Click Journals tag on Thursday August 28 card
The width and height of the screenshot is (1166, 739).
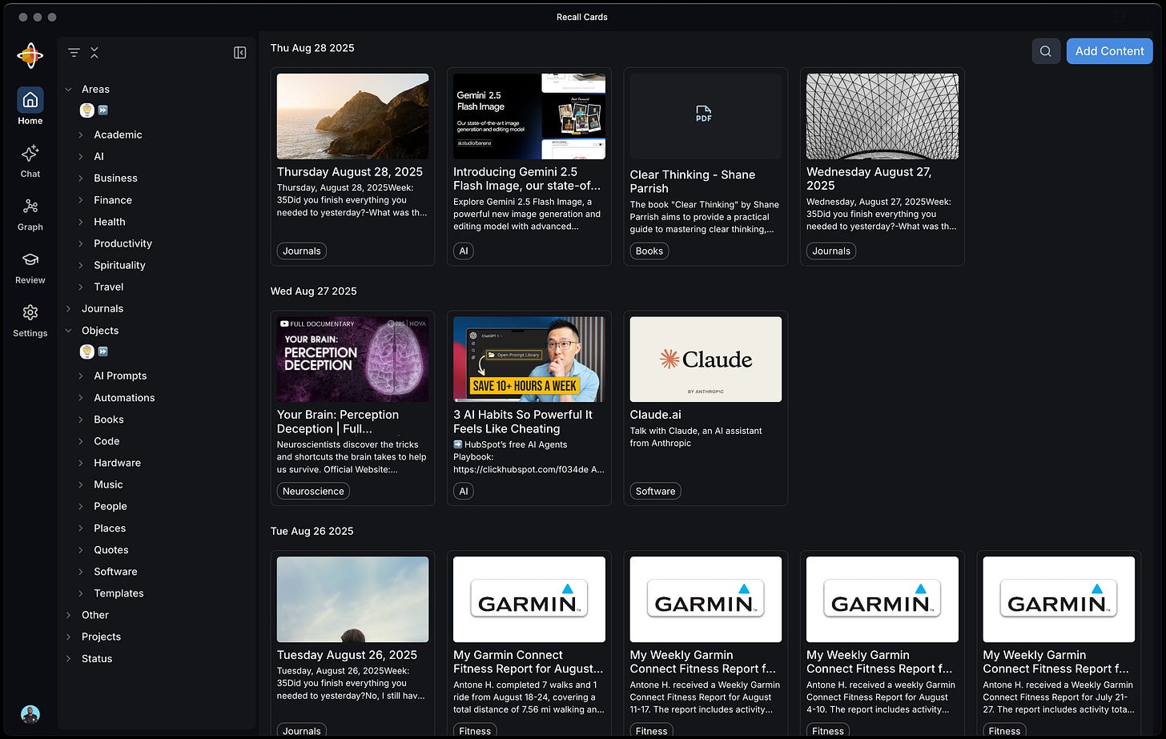(x=302, y=251)
